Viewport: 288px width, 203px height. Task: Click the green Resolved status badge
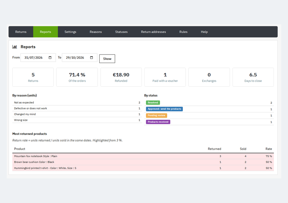(x=153, y=102)
